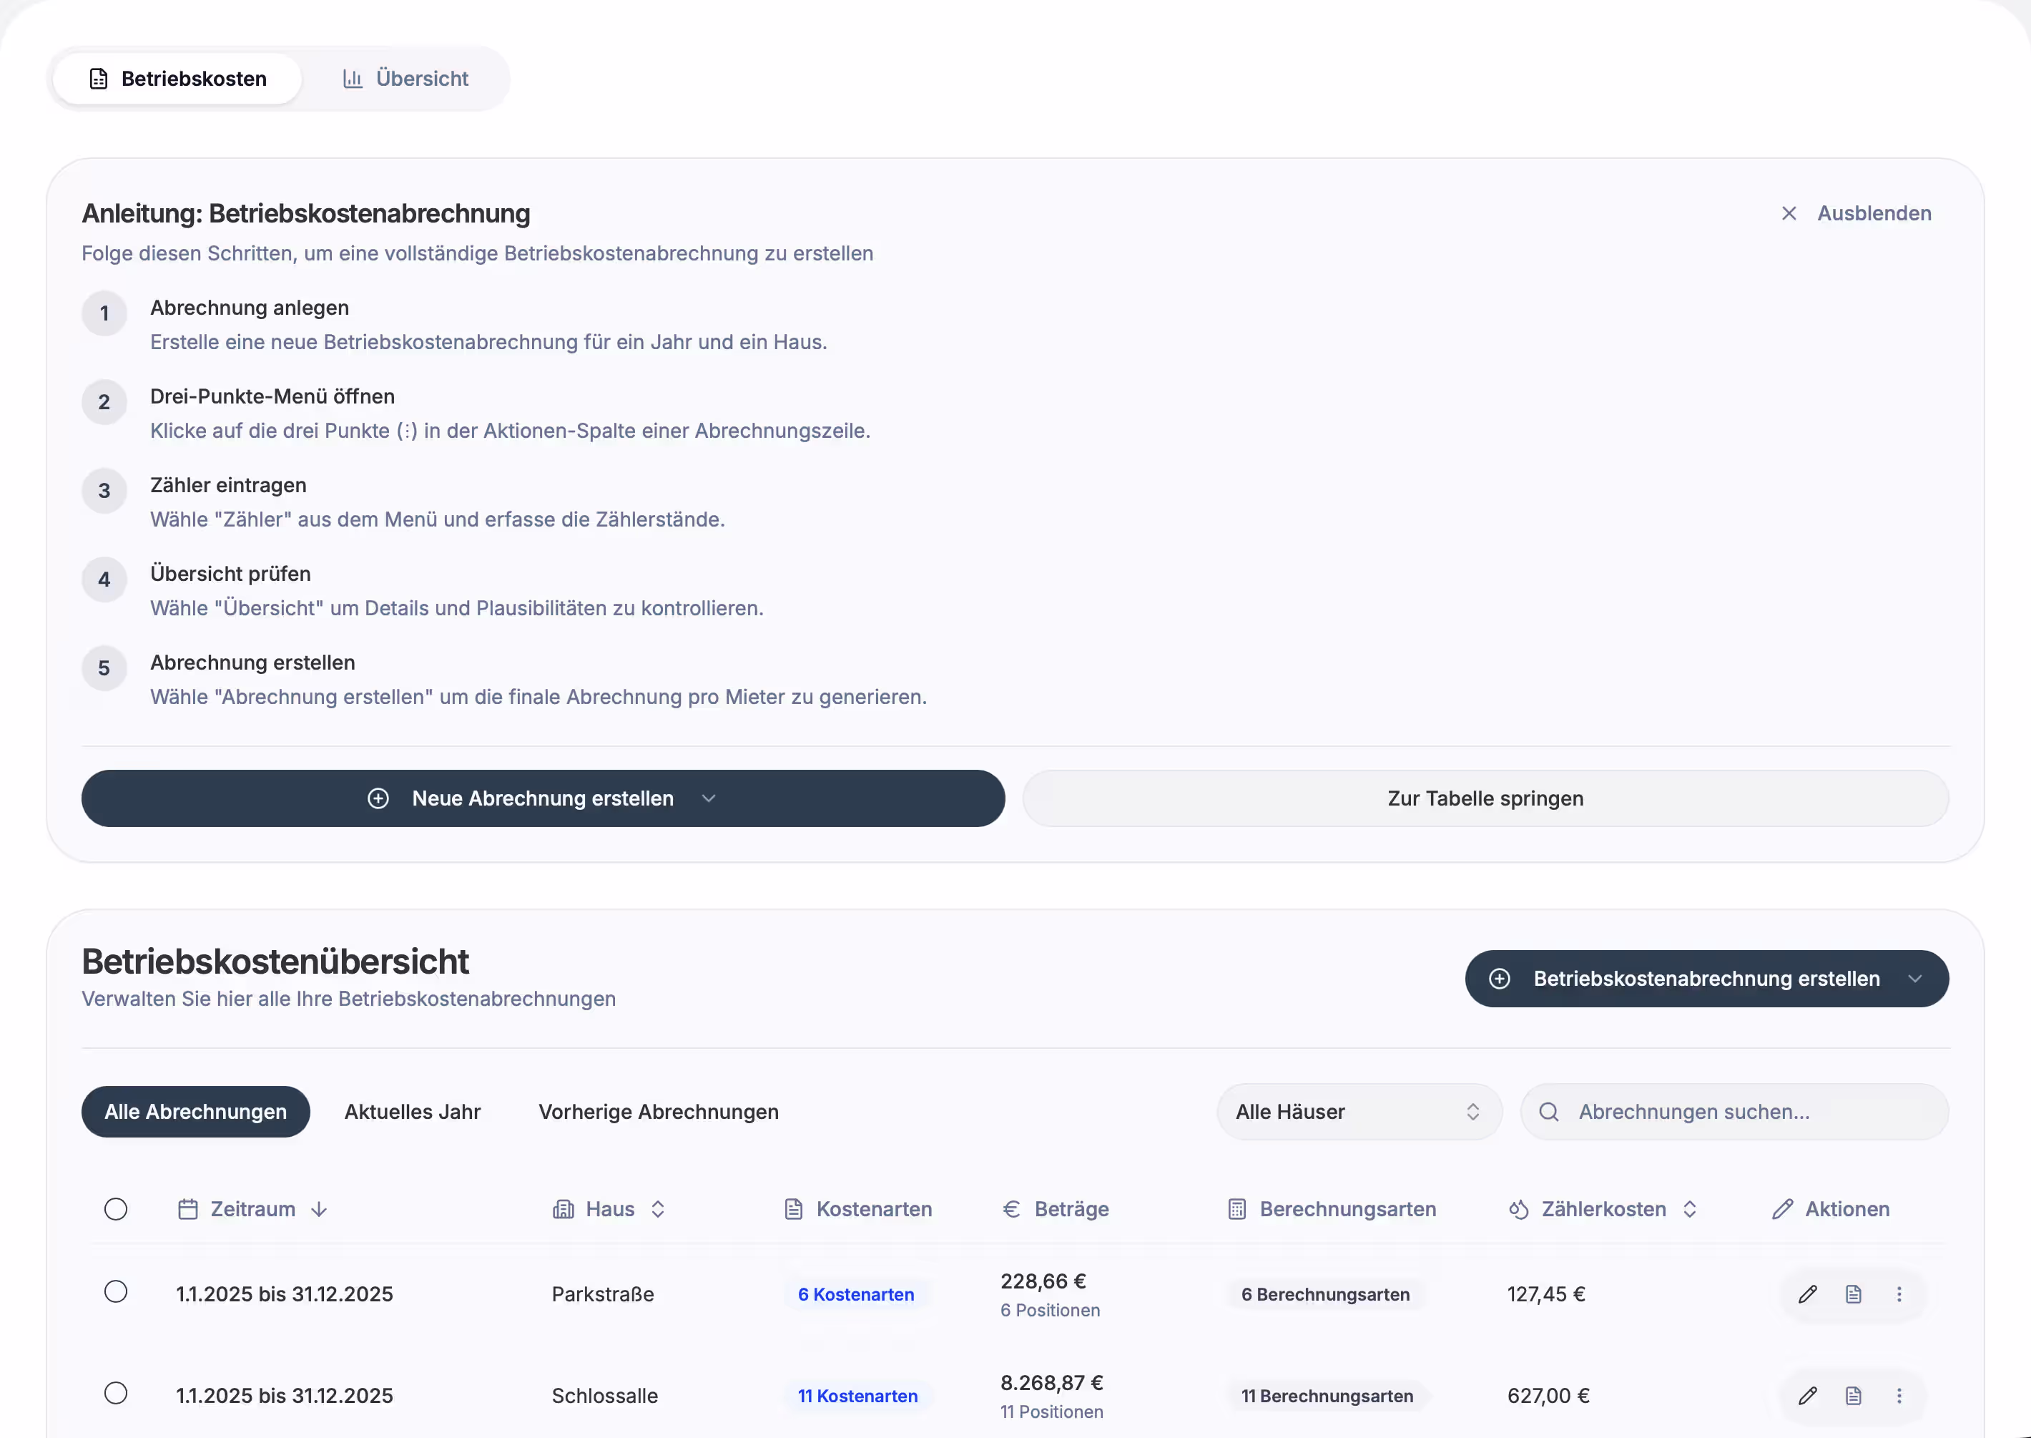This screenshot has height=1438, width=2031.
Task: Click the 6 Berechnungsarten badge
Action: (1324, 1293)
